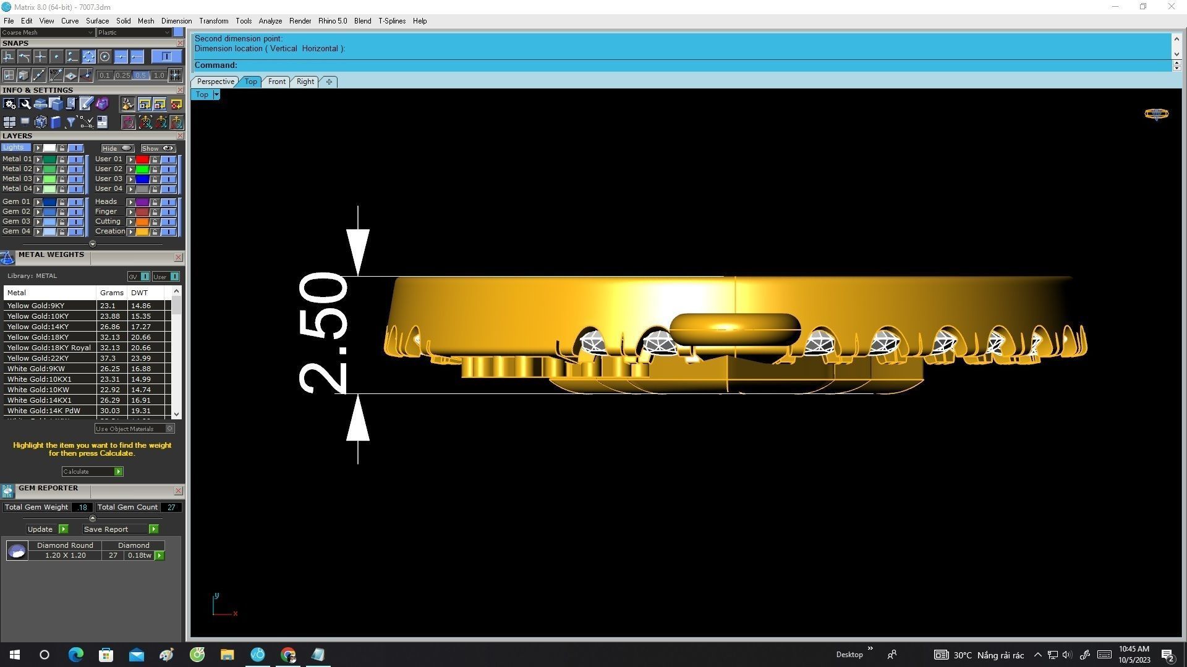Click the Creation layer orange color swatch
The height and width of the screenshot is (667, 1187).
pyautogui.click(x=142, y=232)
